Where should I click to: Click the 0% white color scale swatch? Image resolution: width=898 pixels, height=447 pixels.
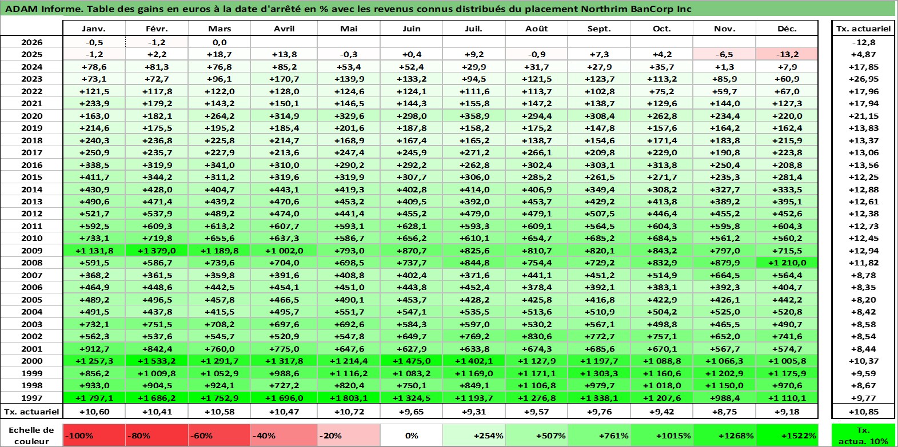(412, 436)
